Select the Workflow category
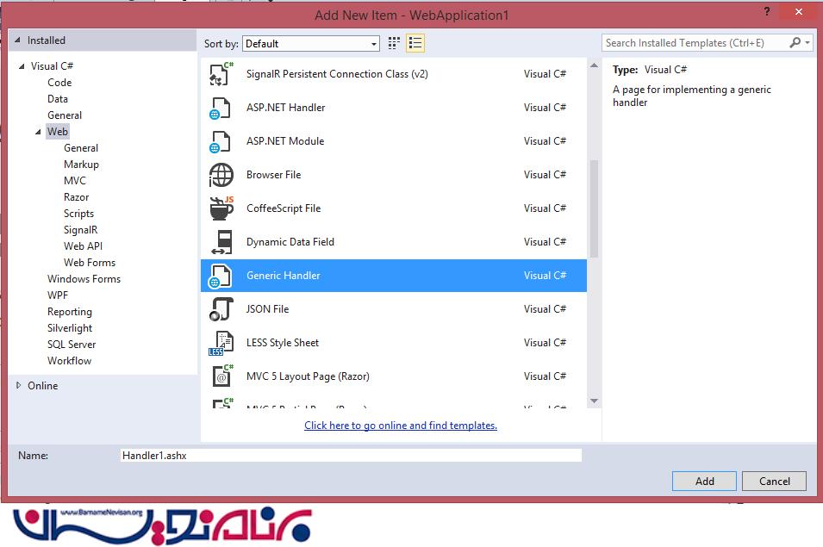823x547 pixels. (x=69, y=361)
